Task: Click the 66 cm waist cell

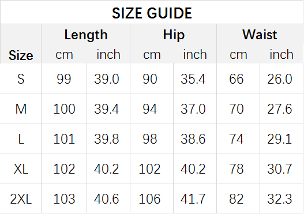Action: pyautogui.click(x=236, y=79)
